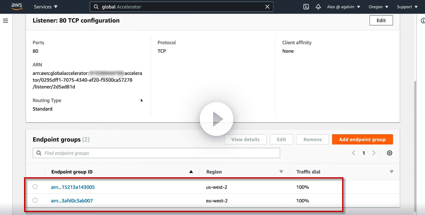Screen dimensions: 425x215
Task: Click the Endpoint groups (2) heading
Action: [x=61, y=140]
